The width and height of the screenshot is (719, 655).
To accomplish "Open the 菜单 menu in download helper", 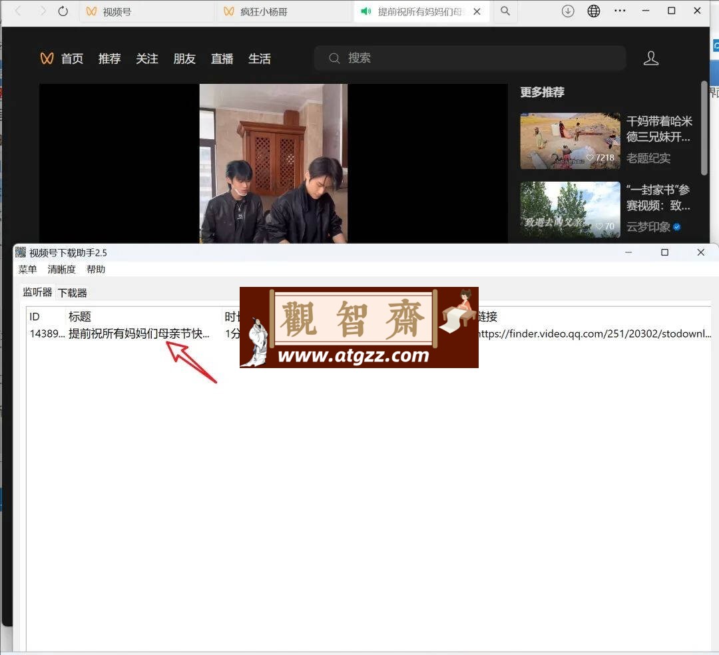I will coord(27,270).
